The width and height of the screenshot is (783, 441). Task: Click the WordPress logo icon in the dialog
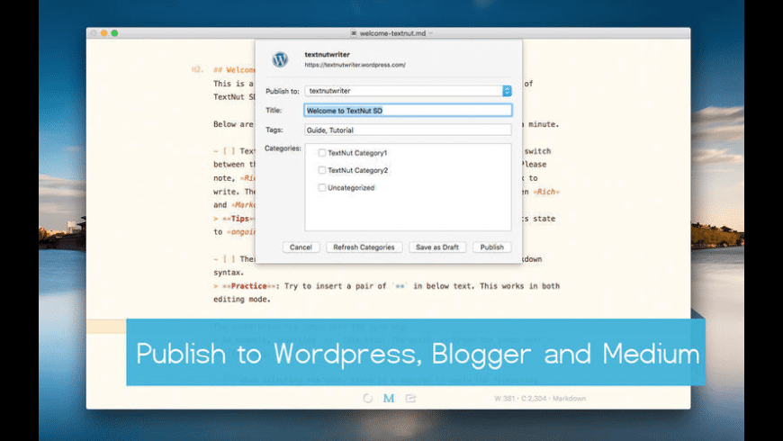click(x=280, y=59)
